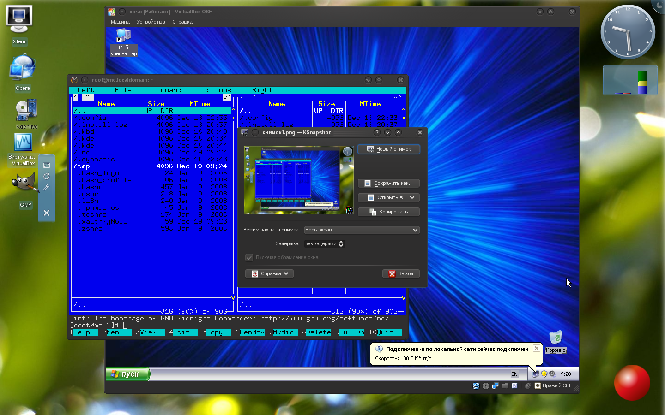The height and width of the screenshot is (415, 665).
Task: Click the Сохранить как... button
Action: (389, 183)
